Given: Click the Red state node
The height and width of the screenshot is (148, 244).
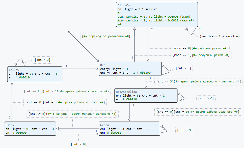Looking at the screenshot, I should tap(130, 69).
